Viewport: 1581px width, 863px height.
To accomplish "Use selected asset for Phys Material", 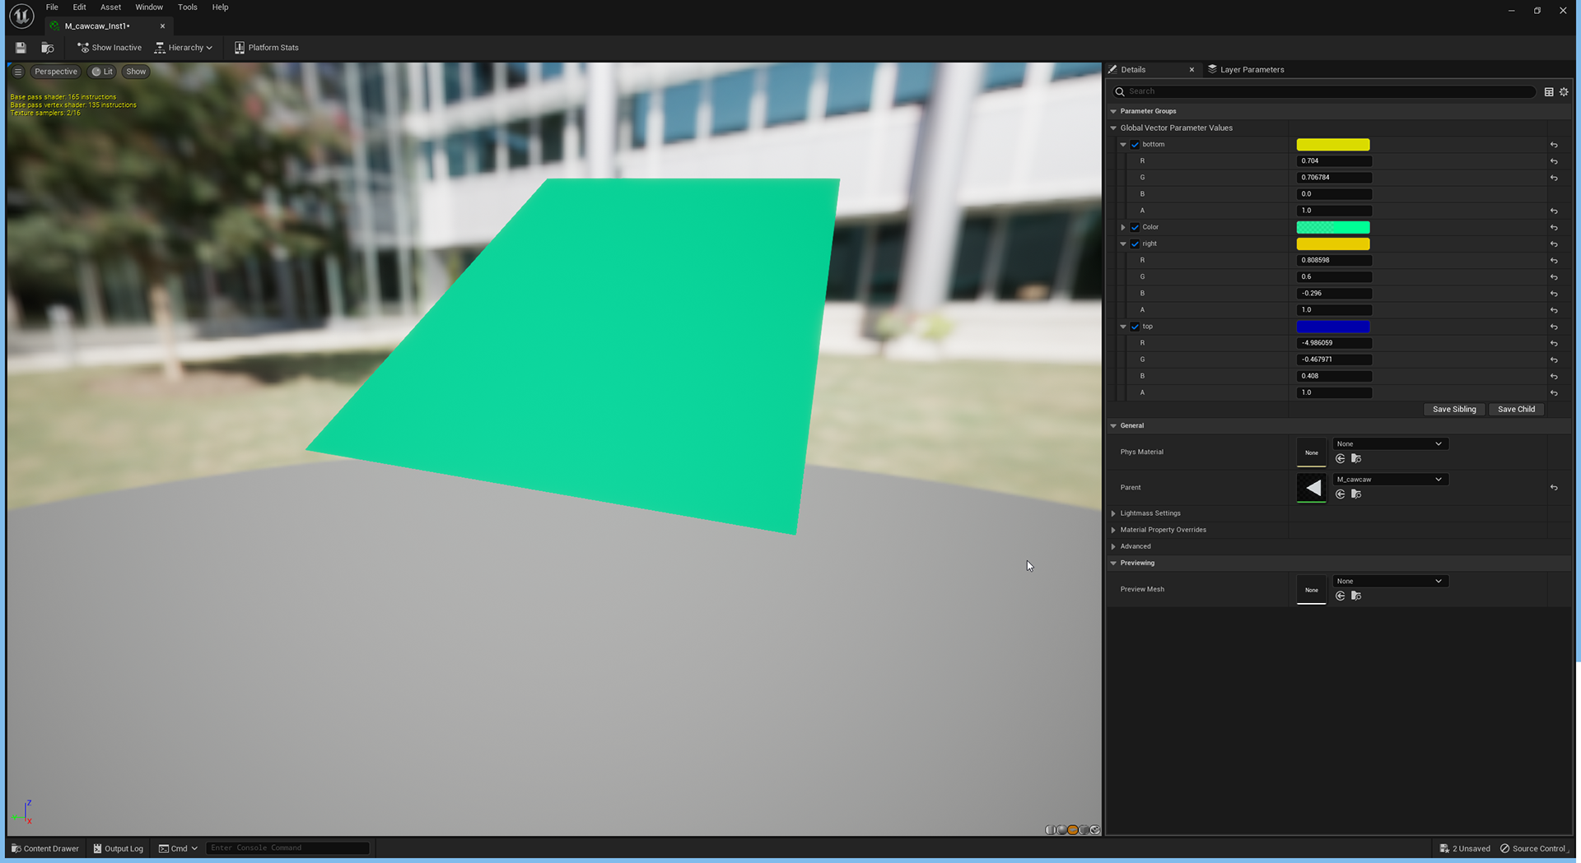I will [1341, 459].
